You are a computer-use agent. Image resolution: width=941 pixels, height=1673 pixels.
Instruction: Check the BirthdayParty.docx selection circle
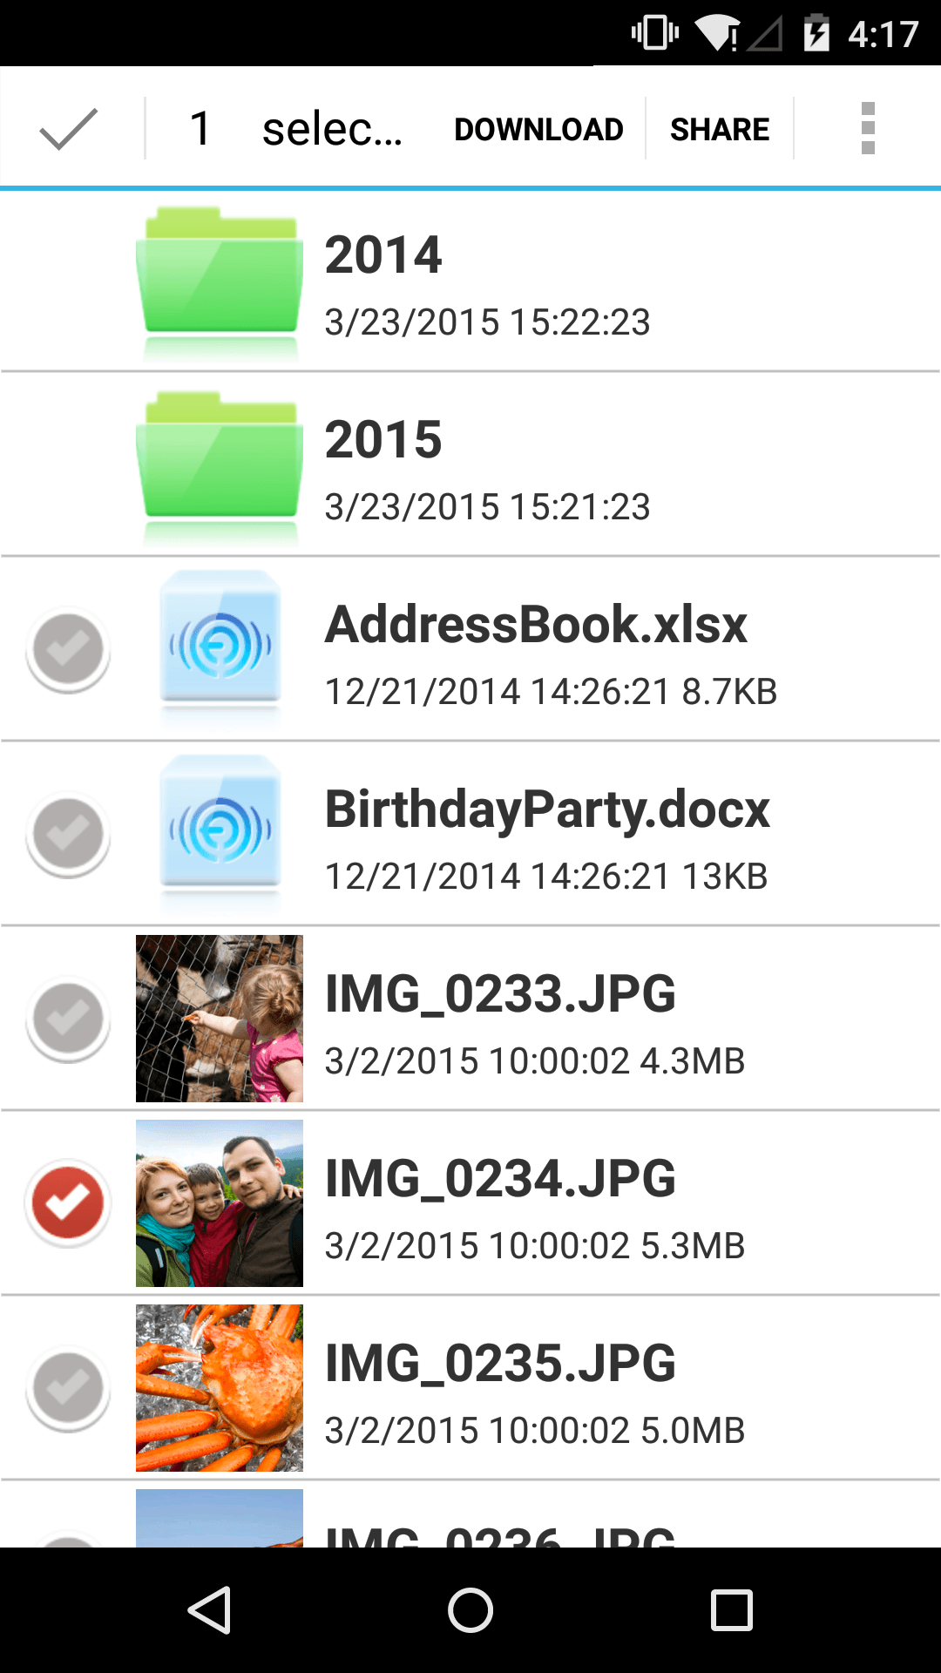[68, 834]
